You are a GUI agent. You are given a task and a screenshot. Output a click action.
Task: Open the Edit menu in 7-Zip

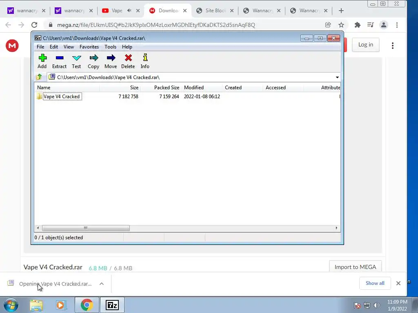coord(54,47)
